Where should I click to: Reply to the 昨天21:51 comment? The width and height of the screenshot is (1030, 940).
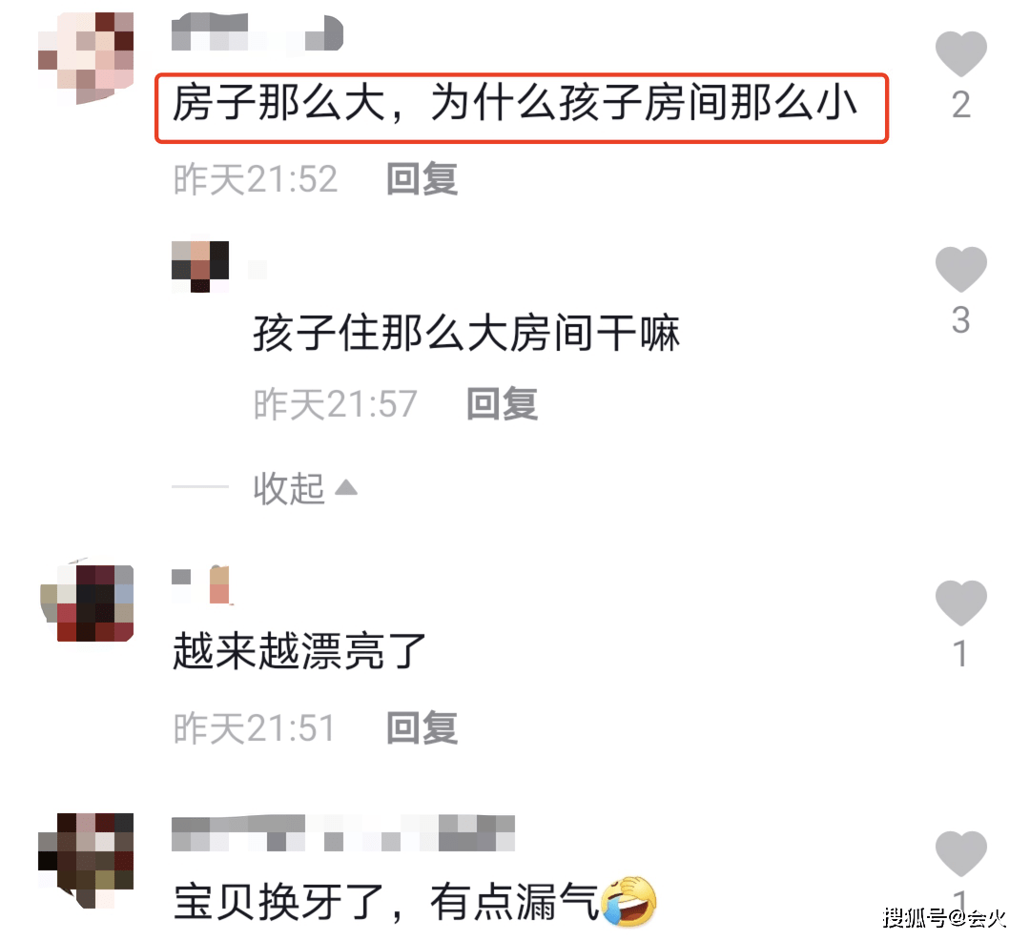pos(422,727)
